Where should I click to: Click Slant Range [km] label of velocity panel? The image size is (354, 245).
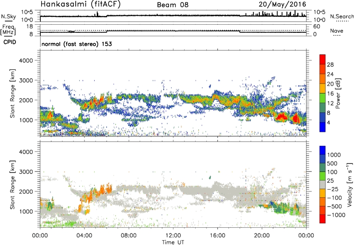click(x=12, y=184)
